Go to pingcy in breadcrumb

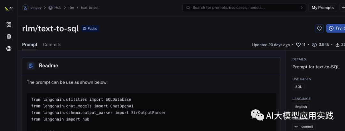click(x=36, y=8)
